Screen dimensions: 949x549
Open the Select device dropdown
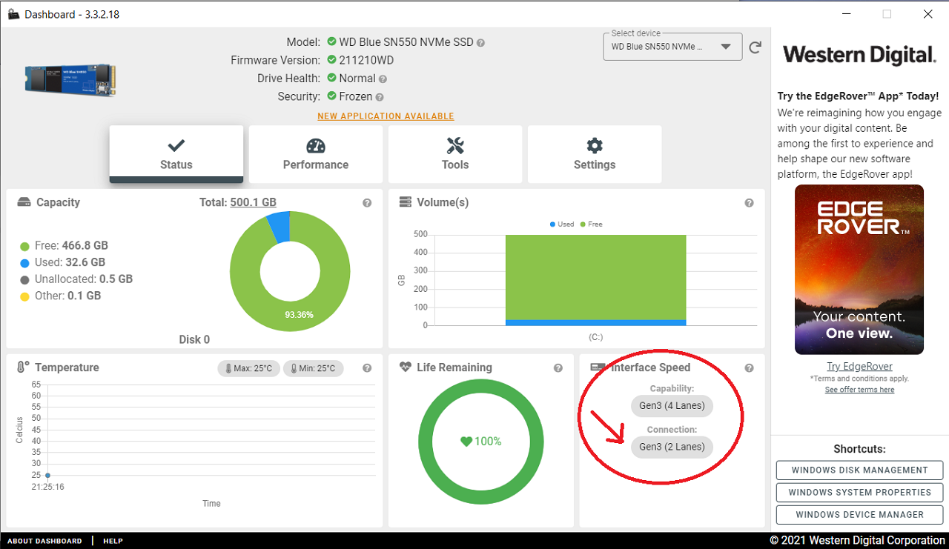(x=673, y=47)
